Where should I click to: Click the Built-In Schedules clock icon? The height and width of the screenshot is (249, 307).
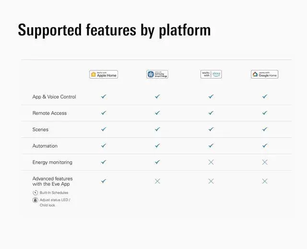point(35,192)
